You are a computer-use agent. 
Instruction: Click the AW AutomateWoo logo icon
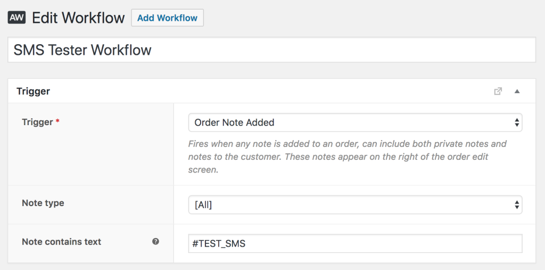tap(16, 17)
